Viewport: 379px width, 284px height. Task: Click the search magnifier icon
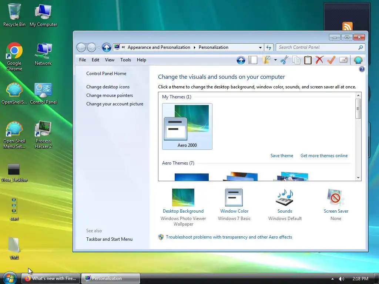coord(360,47)
